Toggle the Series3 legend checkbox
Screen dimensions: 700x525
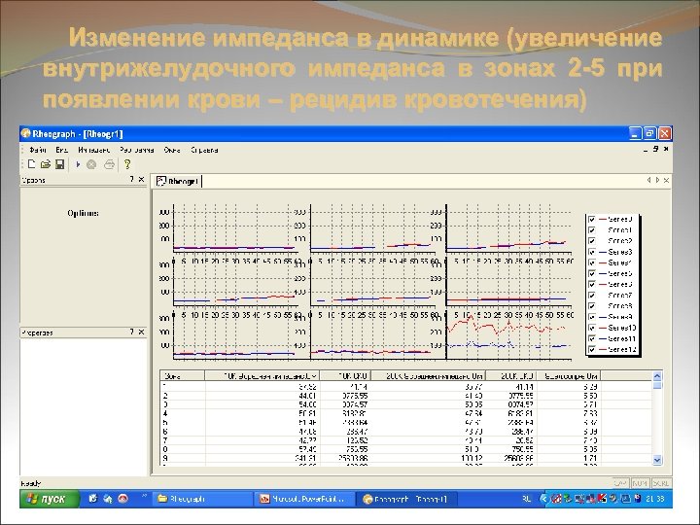click(x=592, y=252)
